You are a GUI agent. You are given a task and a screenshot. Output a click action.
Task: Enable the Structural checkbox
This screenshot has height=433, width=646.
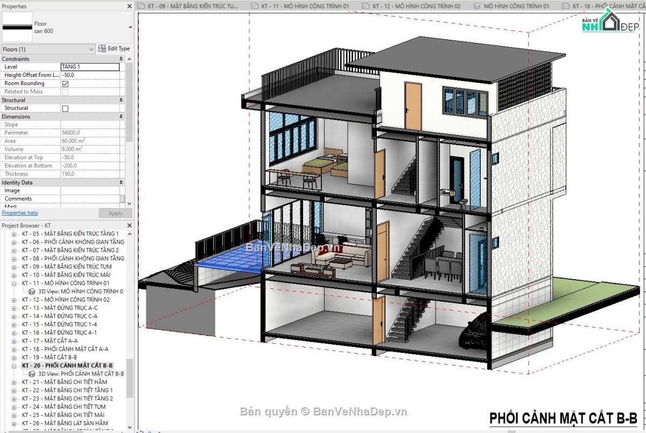65,108
